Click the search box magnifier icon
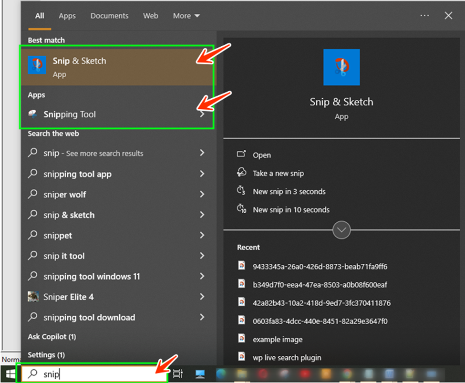This screenshot has width=465, height=383. point(32,374)
